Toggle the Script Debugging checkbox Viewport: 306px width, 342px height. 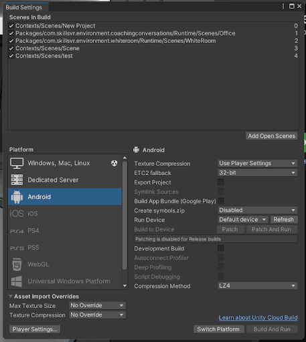[x=221, y=277]
